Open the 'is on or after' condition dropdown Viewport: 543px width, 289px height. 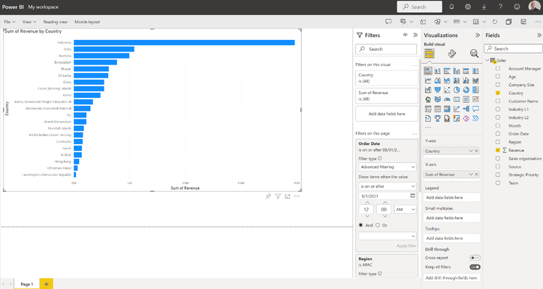click(x=387, y=186)
